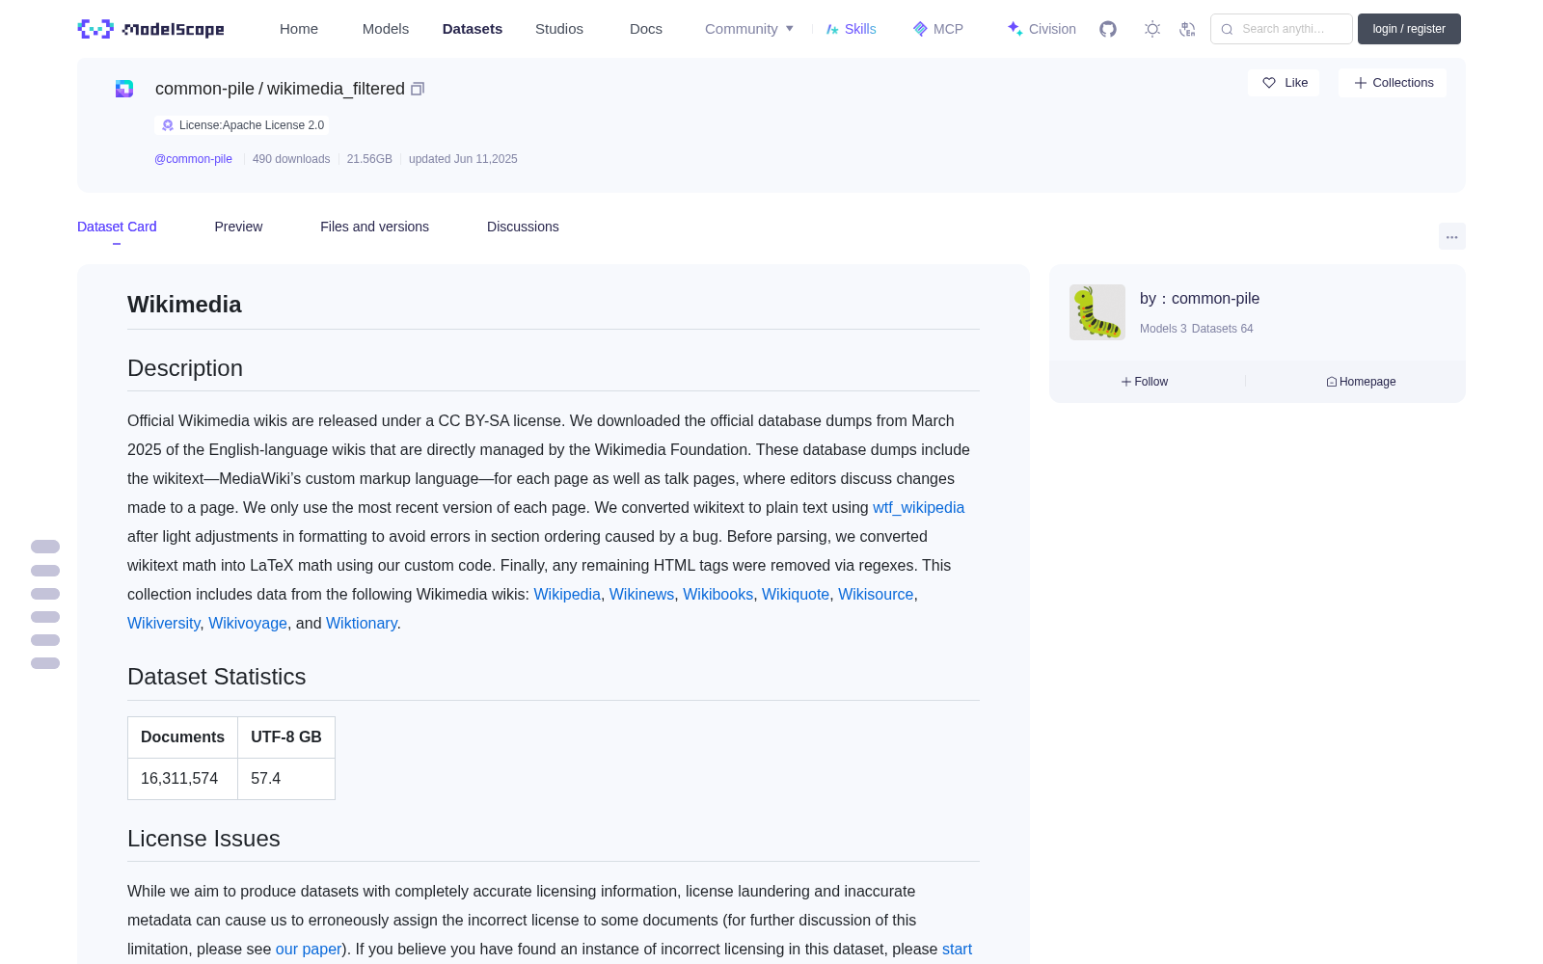Click the 'Datasets 64' count

tap(1223, 329)
